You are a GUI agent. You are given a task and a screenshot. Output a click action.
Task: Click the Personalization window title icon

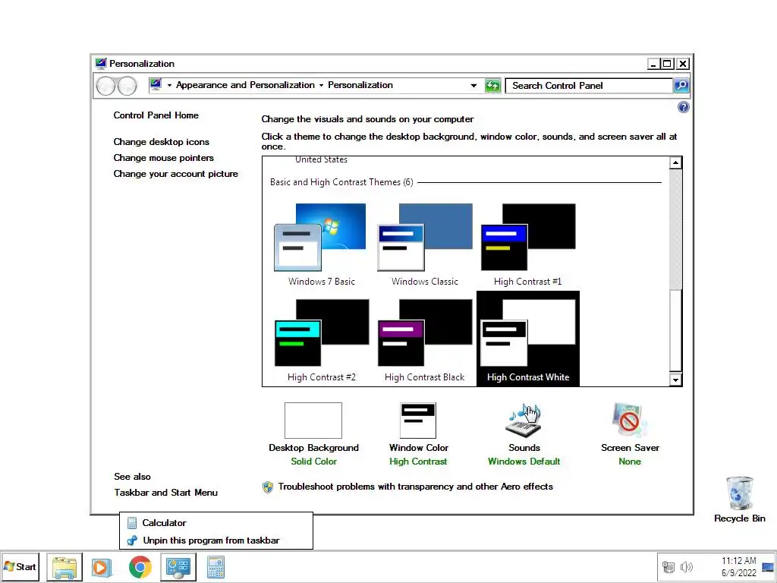click(101, 64)
